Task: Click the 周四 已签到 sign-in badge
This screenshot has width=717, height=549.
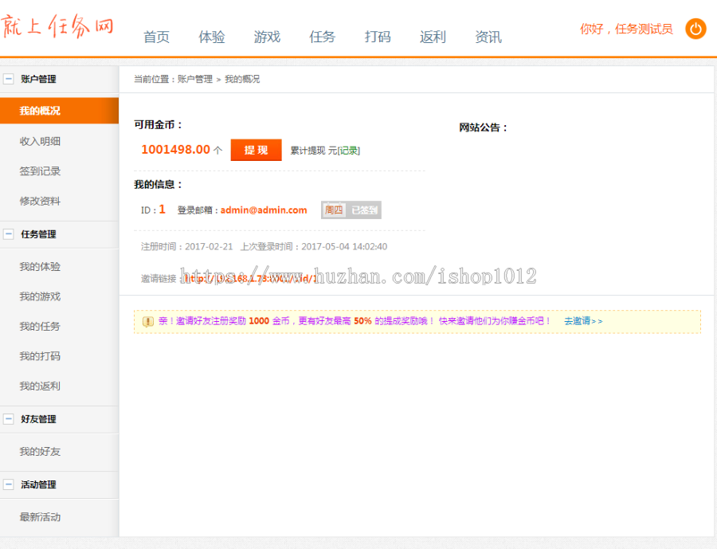Action: [351, 210]
